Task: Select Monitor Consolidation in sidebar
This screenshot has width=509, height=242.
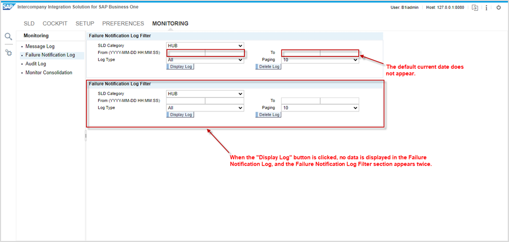Action: point(49,73)
